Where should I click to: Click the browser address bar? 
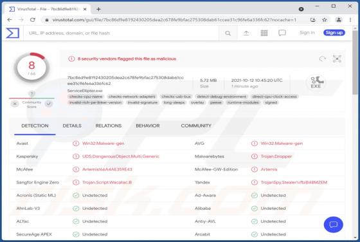174,20
